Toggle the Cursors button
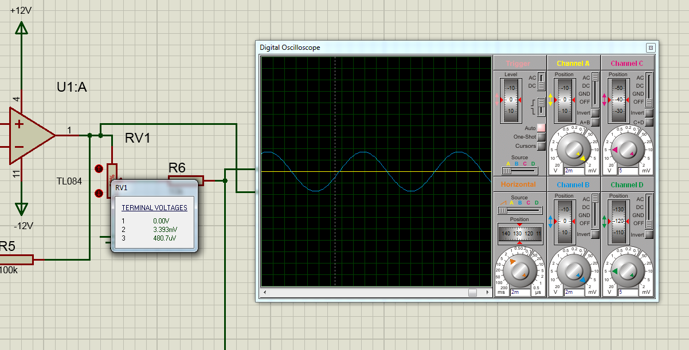 pyautogui.click(x=541, y=146)
